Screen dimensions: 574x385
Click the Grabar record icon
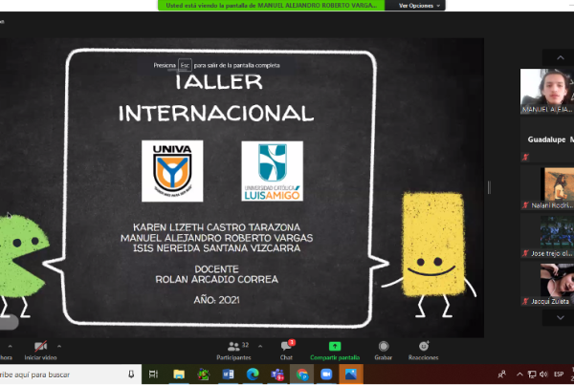coord(384,346)
